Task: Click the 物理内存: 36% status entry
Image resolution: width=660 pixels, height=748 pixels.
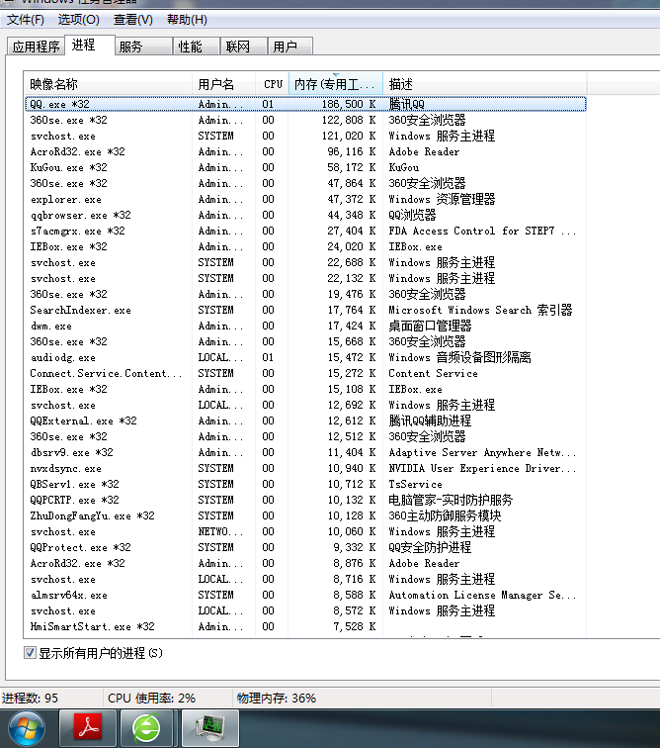Action: [277, 698]
